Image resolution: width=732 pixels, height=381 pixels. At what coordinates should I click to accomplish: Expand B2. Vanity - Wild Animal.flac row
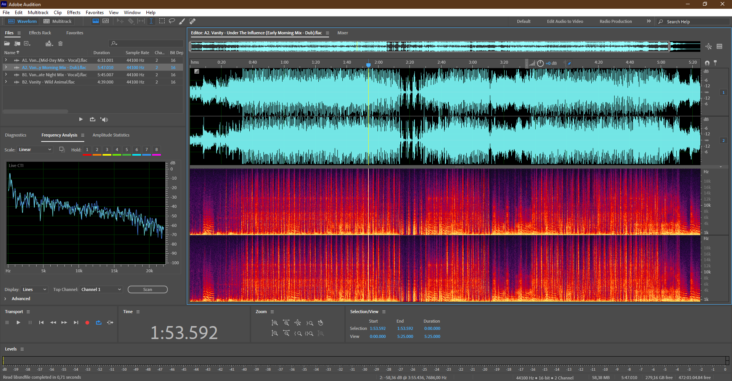click(6, 82)
